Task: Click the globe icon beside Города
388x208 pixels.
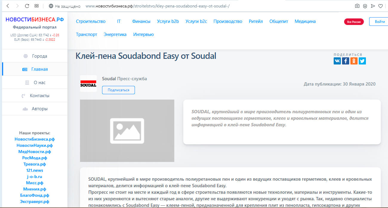Action: 26,56
